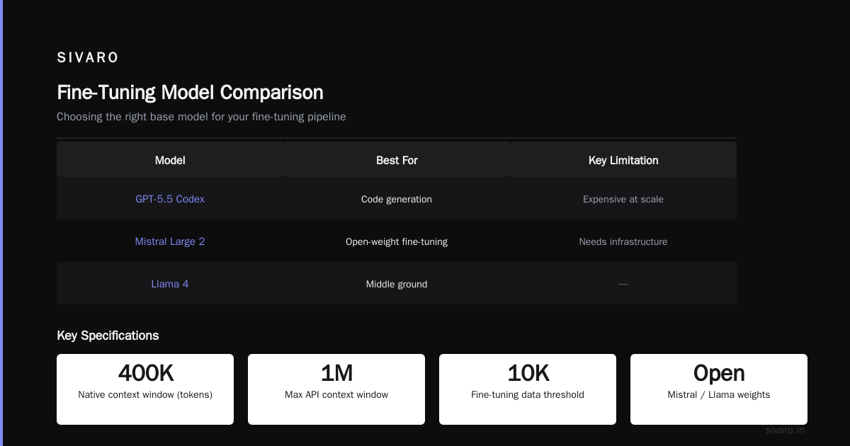Click the Expensive at scale limitation
850x446 pixels.
pyautogui.click(x=623, y=199)
